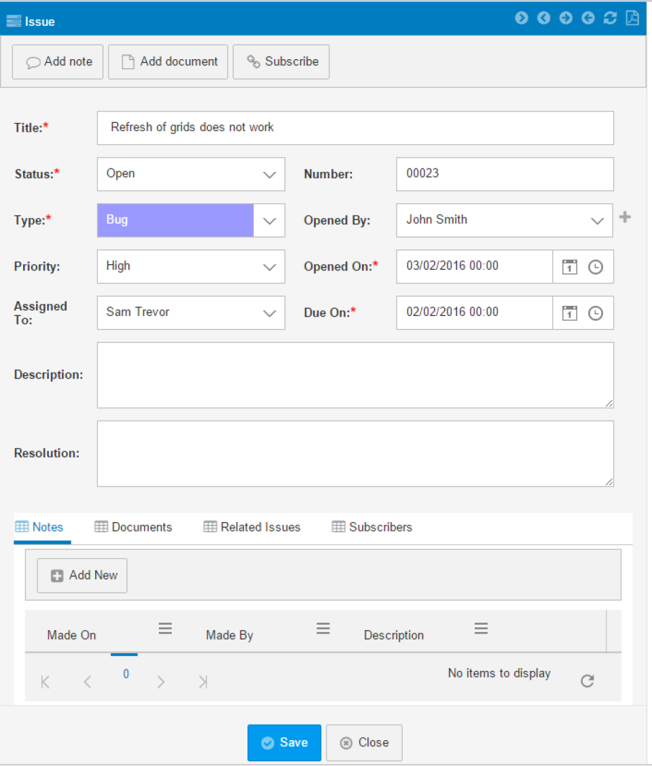Open the Made By column menu
The image size is (652, 766).
click(x=323, y=628)
